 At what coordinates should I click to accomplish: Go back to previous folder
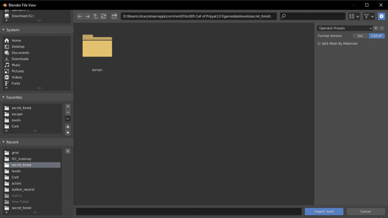80,16
